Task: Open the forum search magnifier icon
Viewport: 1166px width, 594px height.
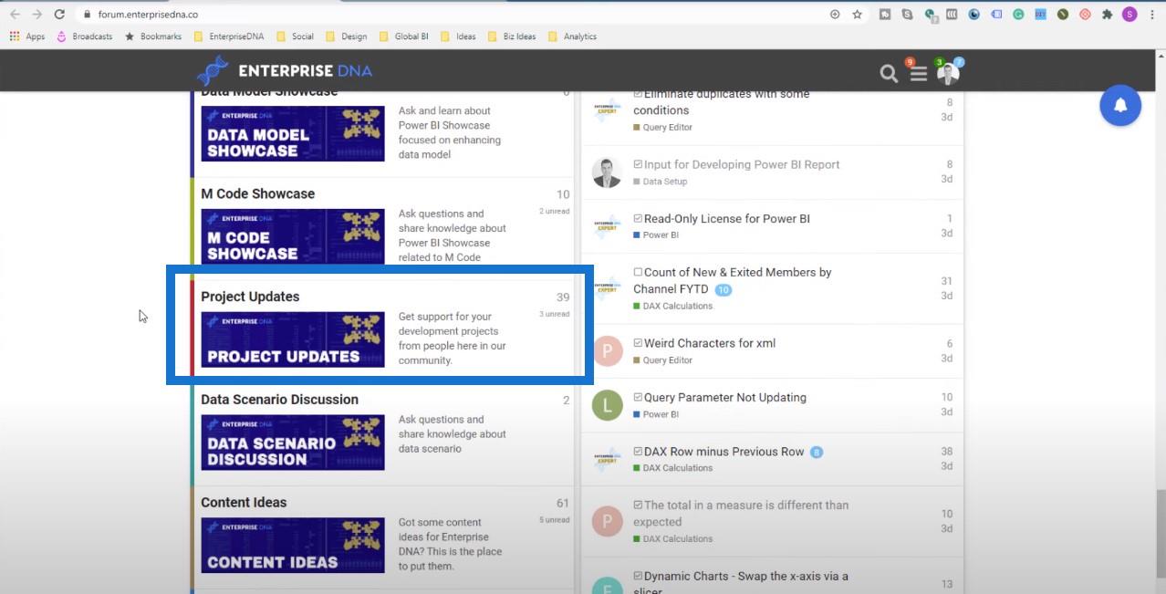Action: point(889,73)
